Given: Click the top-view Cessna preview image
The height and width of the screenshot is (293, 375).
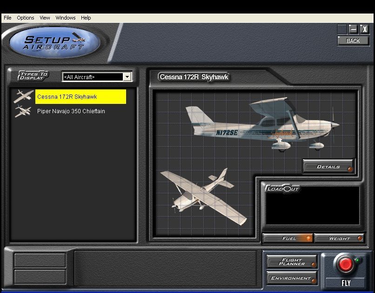Looking at the screenshot, I should [x=203, y=197].
